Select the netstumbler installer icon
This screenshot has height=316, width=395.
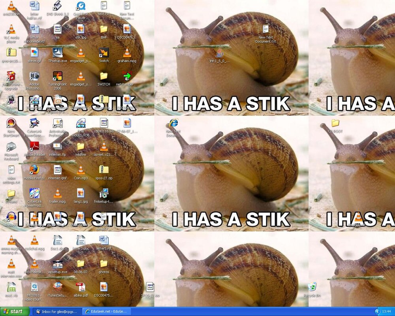tap(127, 76)
